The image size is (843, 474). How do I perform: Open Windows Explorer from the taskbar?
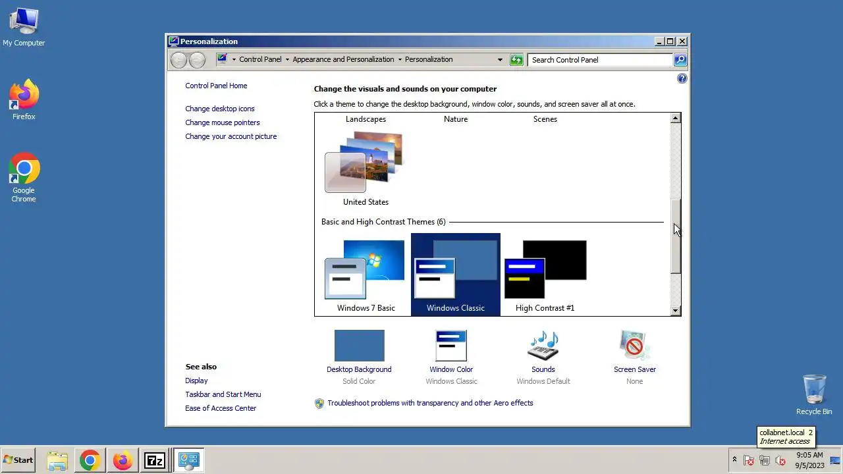coord(57,460)
